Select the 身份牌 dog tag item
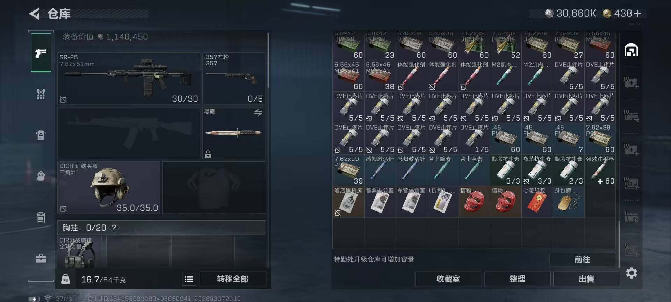Viewport: 671px width, 302px height. [569, 202]
